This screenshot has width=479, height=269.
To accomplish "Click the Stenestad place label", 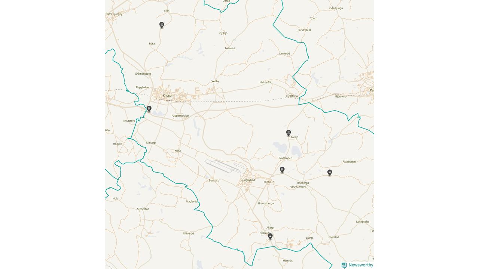I will [143, 209].
